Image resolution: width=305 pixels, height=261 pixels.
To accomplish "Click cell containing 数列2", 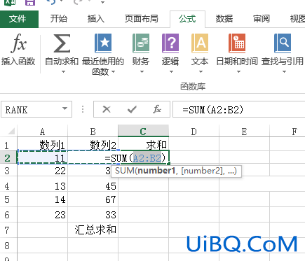I will (93, 145).
